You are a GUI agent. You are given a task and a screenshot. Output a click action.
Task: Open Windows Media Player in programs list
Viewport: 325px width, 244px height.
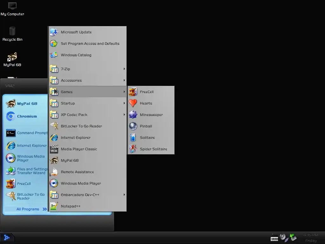pos(88,183)
